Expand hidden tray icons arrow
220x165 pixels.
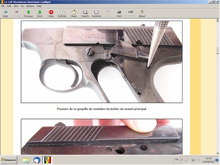click(182, 160)
